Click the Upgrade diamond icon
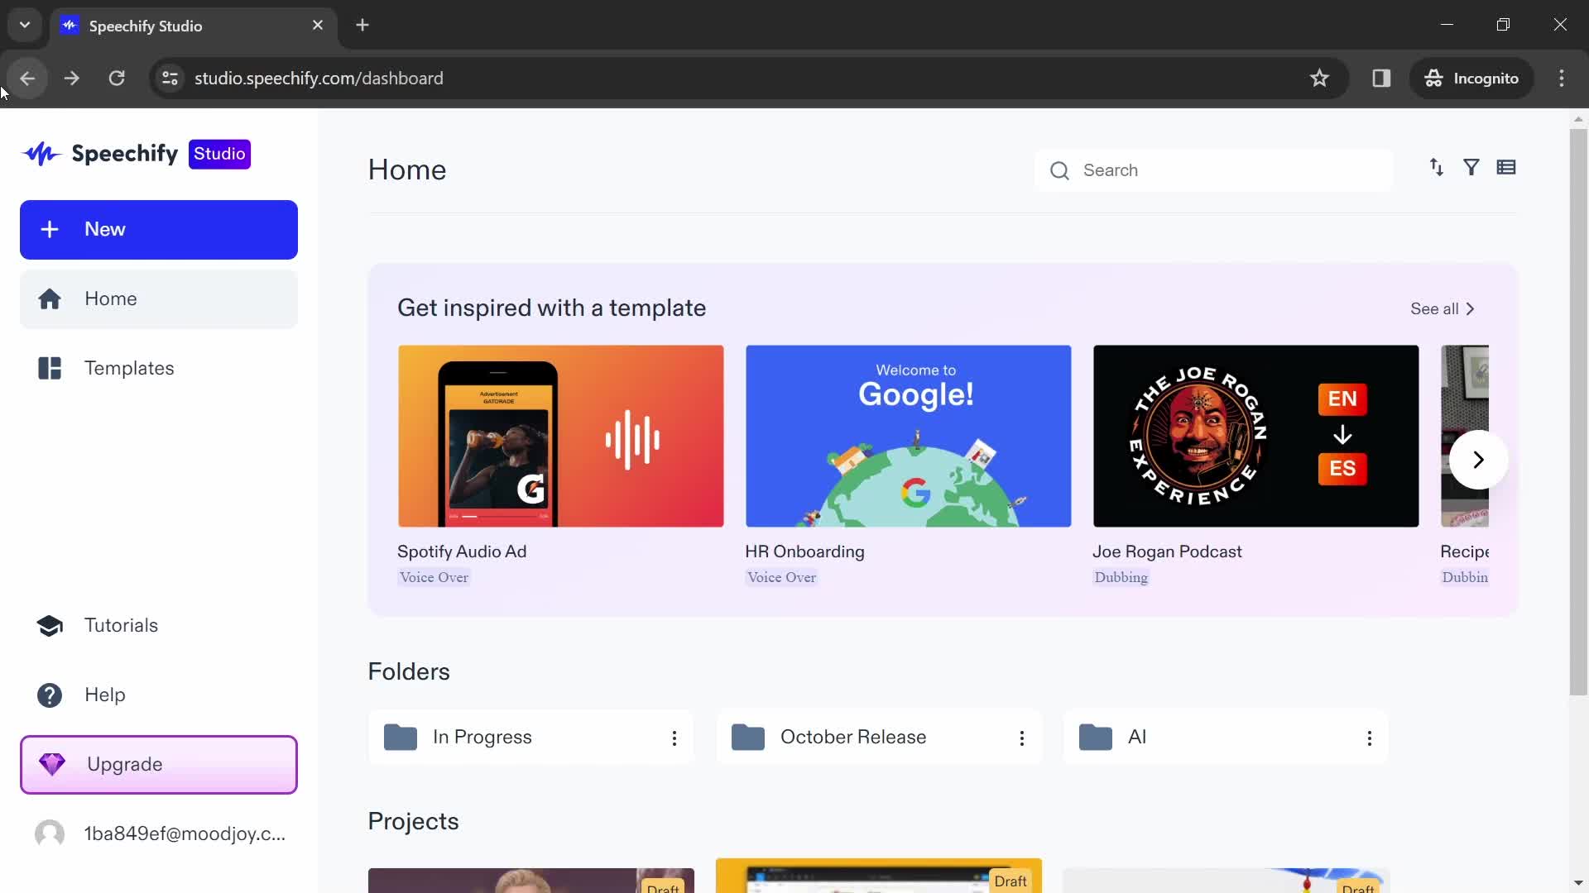1589x893 pixels. tap(51, 763)
